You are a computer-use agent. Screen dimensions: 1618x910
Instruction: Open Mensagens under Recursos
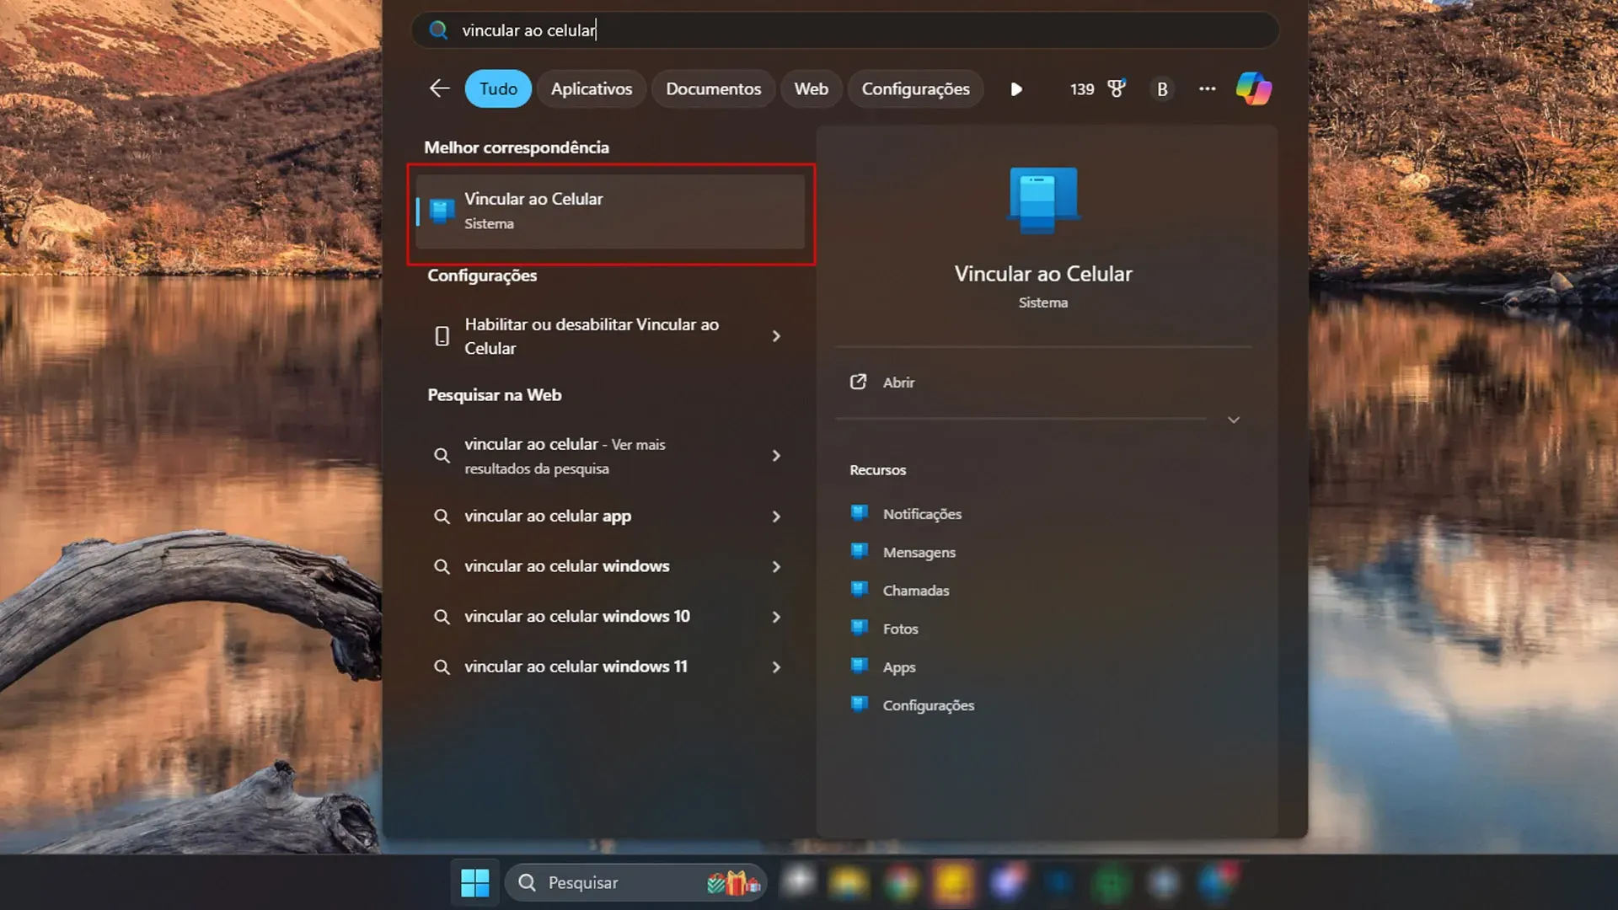pos(919,552)
